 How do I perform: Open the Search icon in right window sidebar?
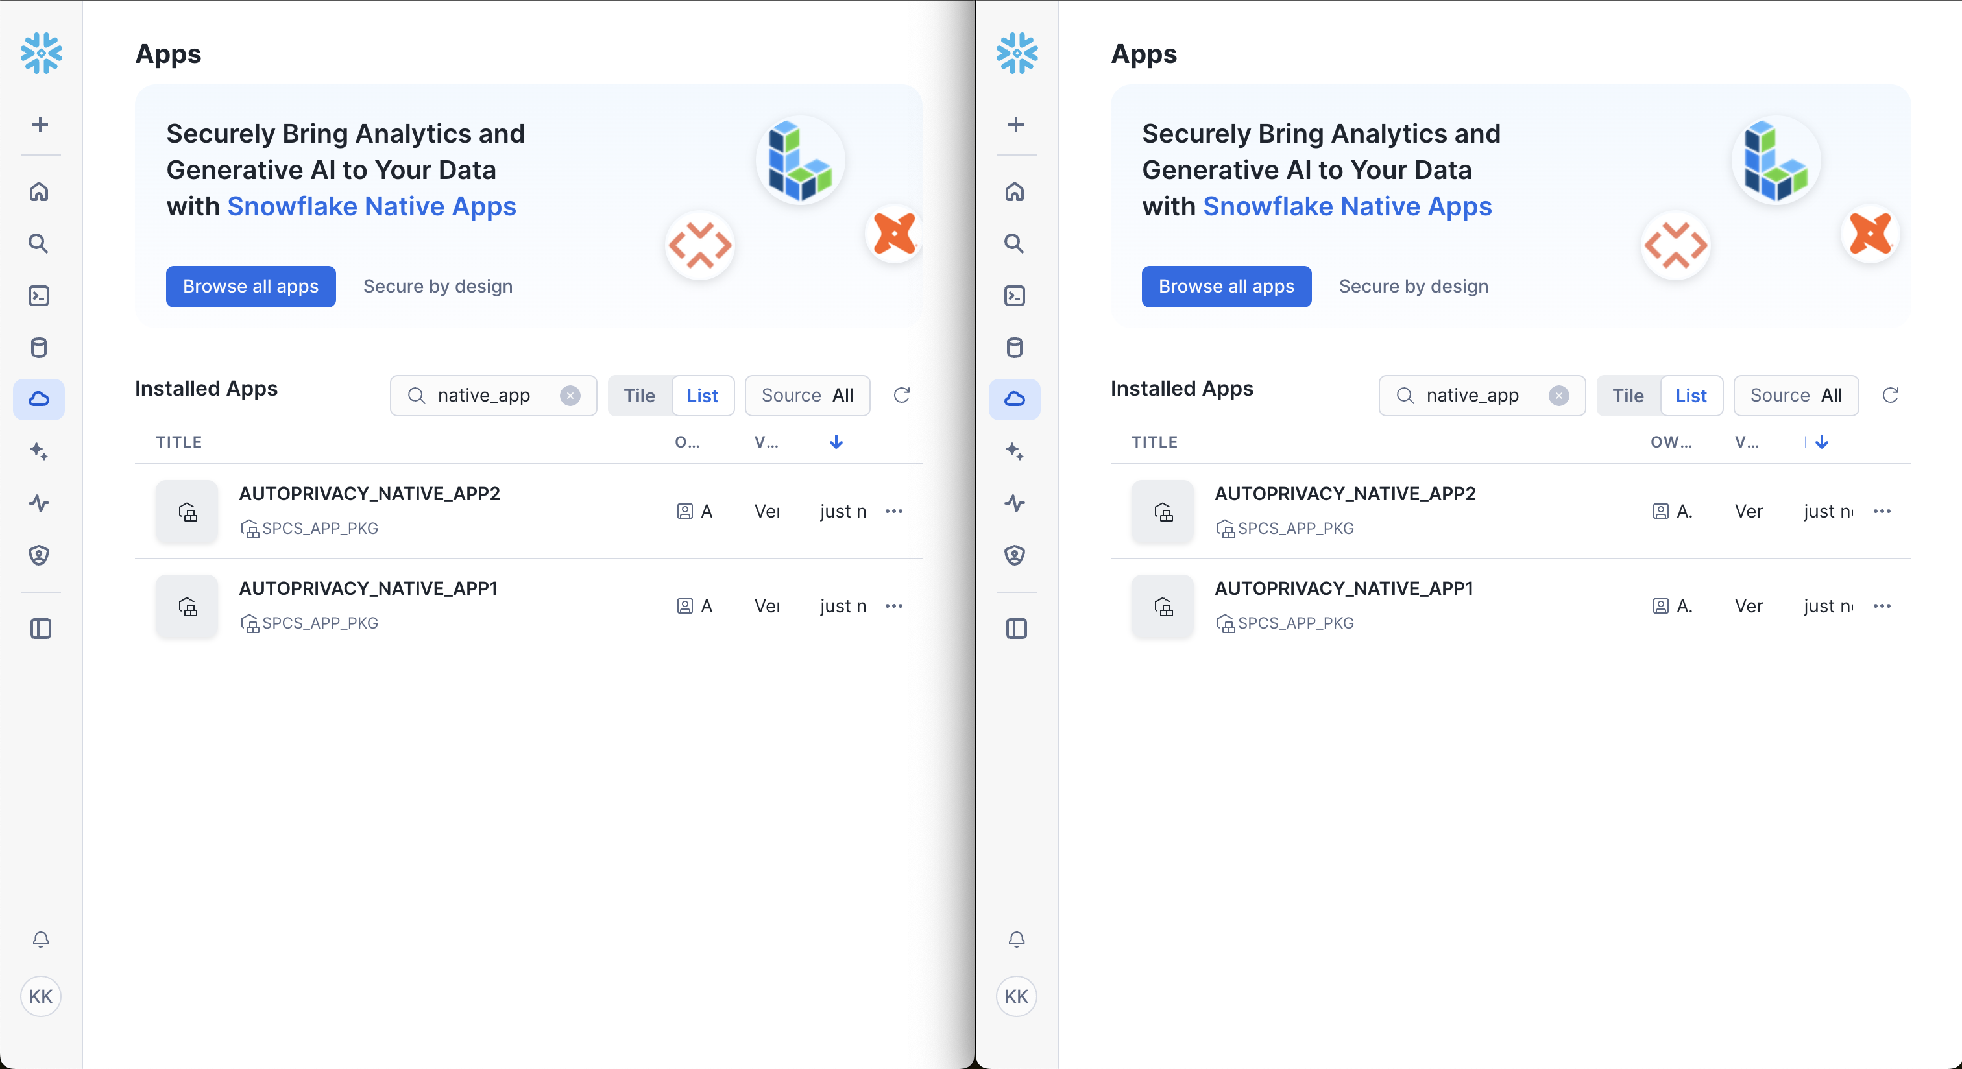tap(1015, 244)
